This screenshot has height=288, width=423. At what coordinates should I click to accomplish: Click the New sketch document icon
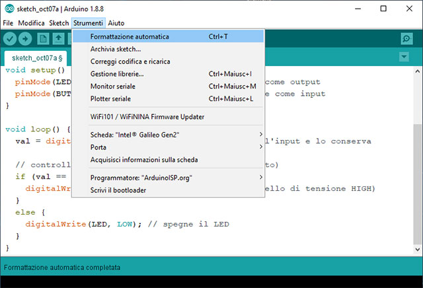pyautogui.click(x=43, y=39)
